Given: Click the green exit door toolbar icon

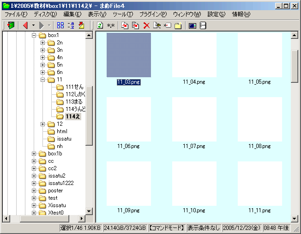Looking at the screenshot, I should (x=10, y=25).
